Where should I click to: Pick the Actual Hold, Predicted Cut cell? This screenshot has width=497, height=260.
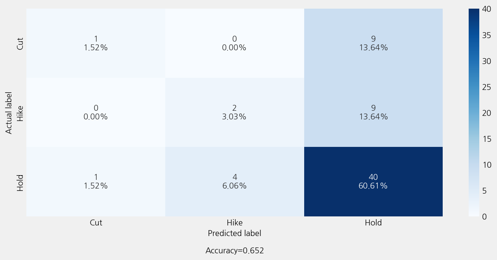click(x=96, y=181)
